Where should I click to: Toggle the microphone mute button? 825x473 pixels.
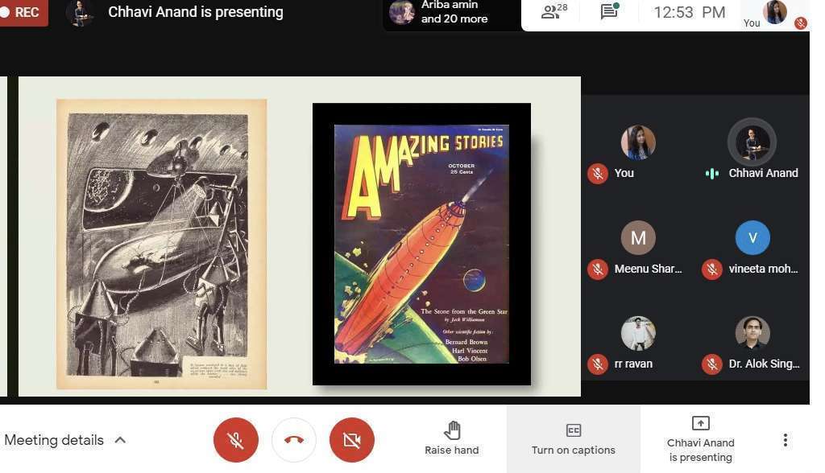236,440
